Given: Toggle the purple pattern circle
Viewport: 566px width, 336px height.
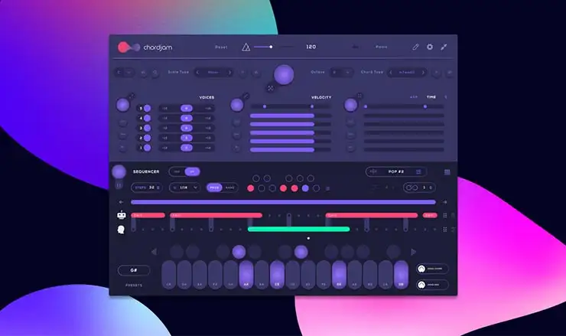Looking at the screenshot, I should pyautogui.click(x=305, y=188).
